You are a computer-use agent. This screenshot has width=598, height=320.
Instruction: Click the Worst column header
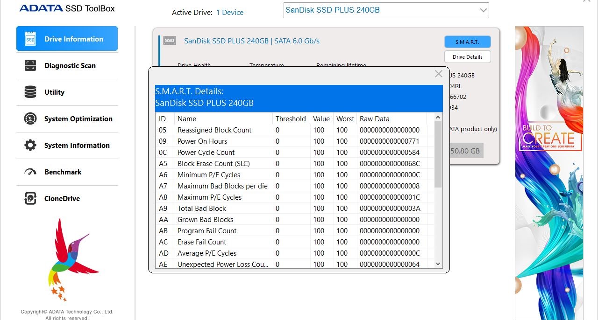pos(345,119)
